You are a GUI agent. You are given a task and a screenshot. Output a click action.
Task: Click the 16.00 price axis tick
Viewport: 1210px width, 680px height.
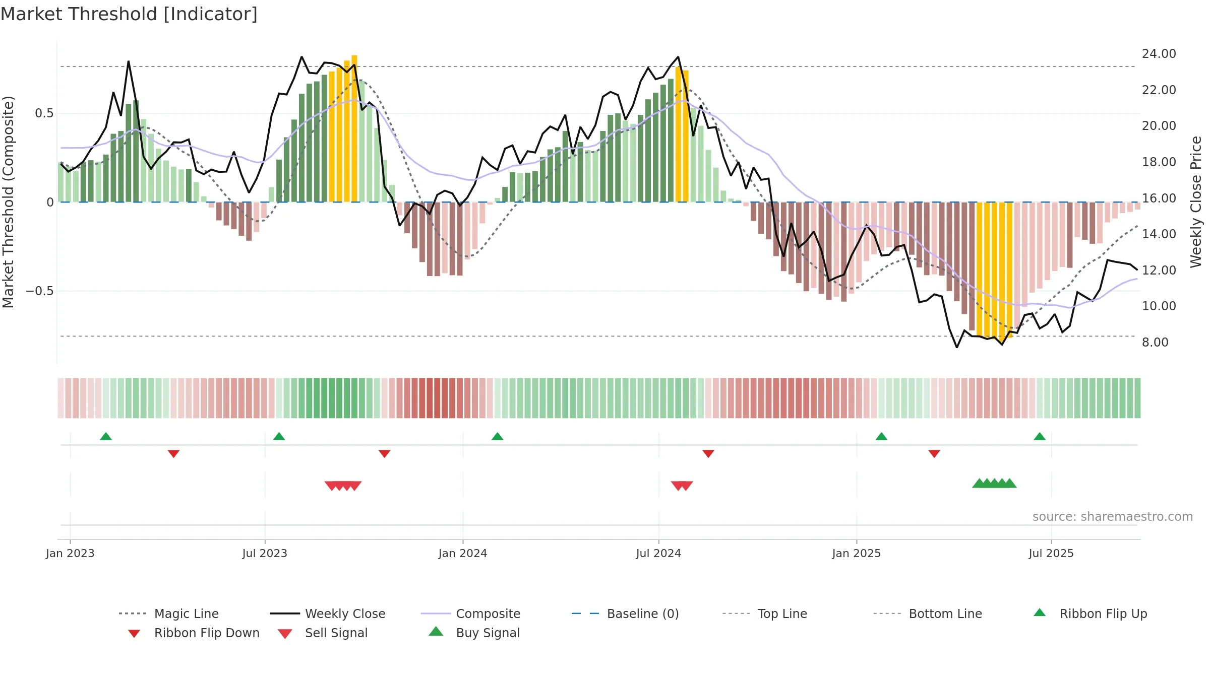coord(1159,198)
